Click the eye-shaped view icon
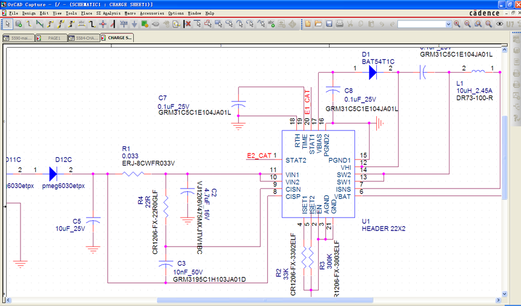521x306 pixels. (499, 24)
